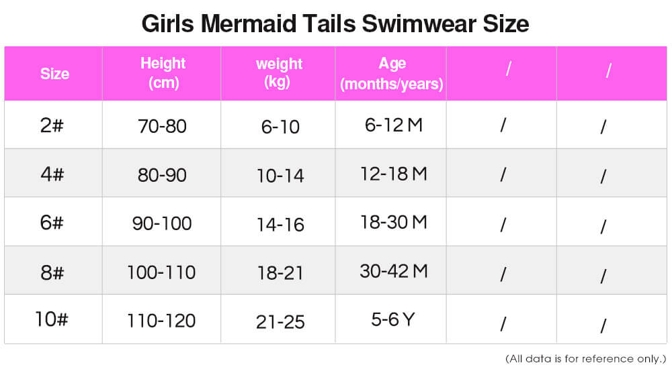
Task: Click the 70-80 height cell
Action: pos(161,125)
